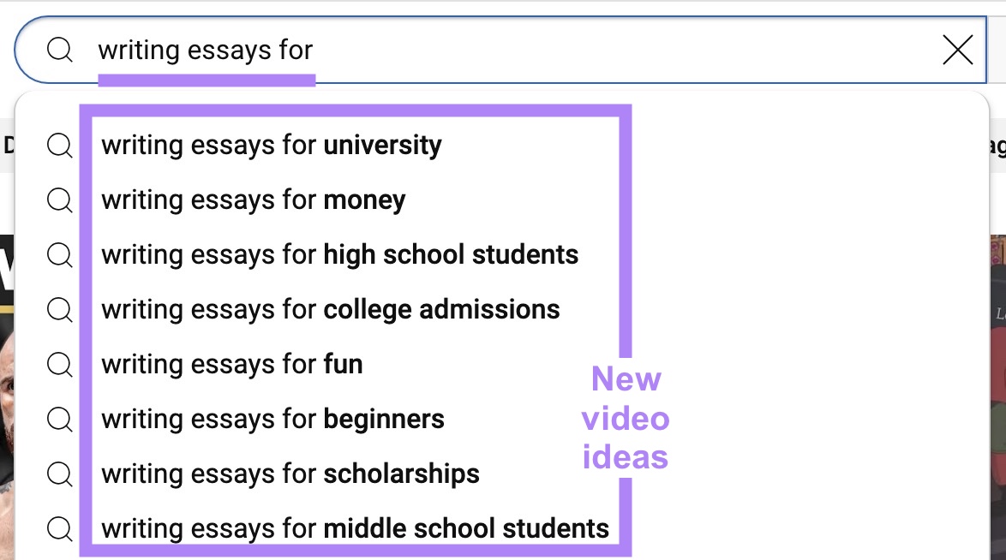Click the magnifying glass in the search bar
This screenshot has height=560, width=1006.
click(x=59, y=50)
